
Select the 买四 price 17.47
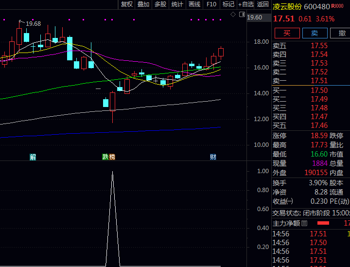click(319, 117)
